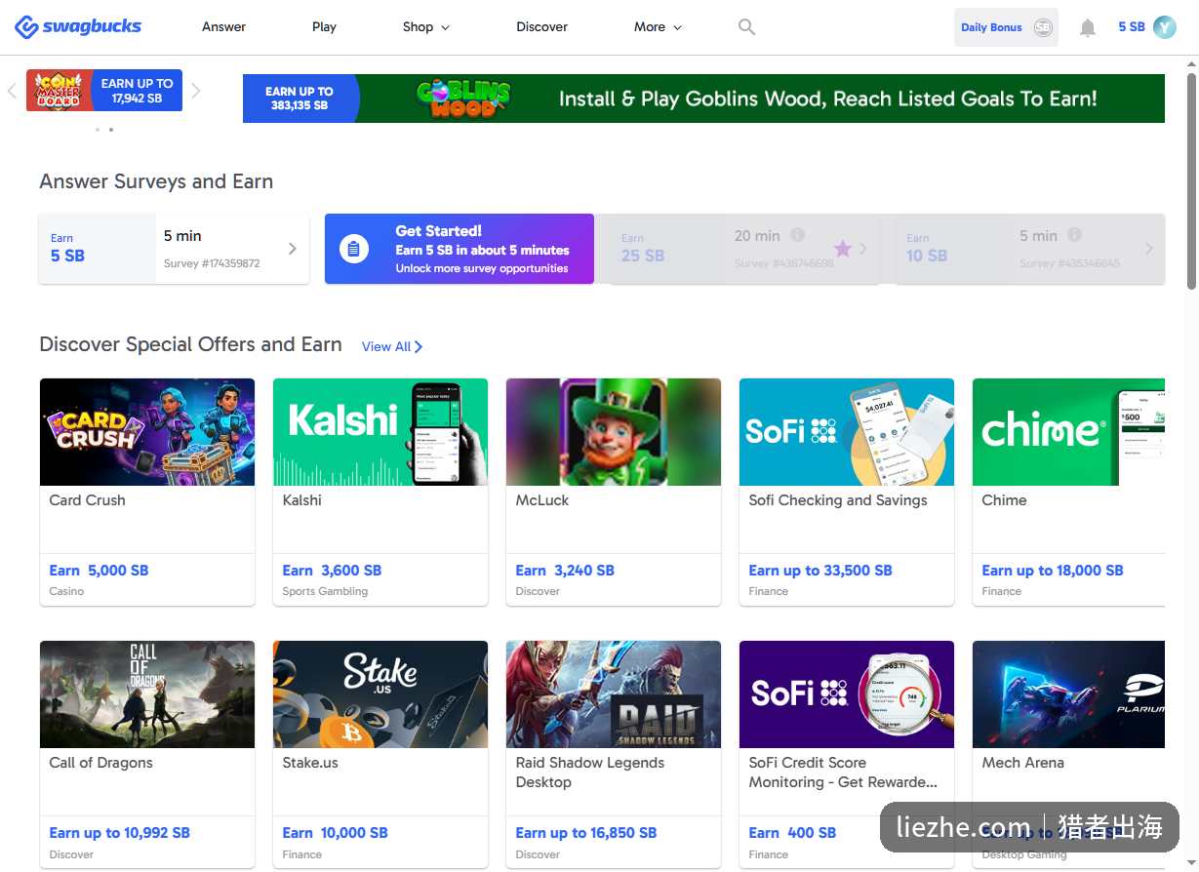Open the Goblins Wood banner

(x=703, y=99)
